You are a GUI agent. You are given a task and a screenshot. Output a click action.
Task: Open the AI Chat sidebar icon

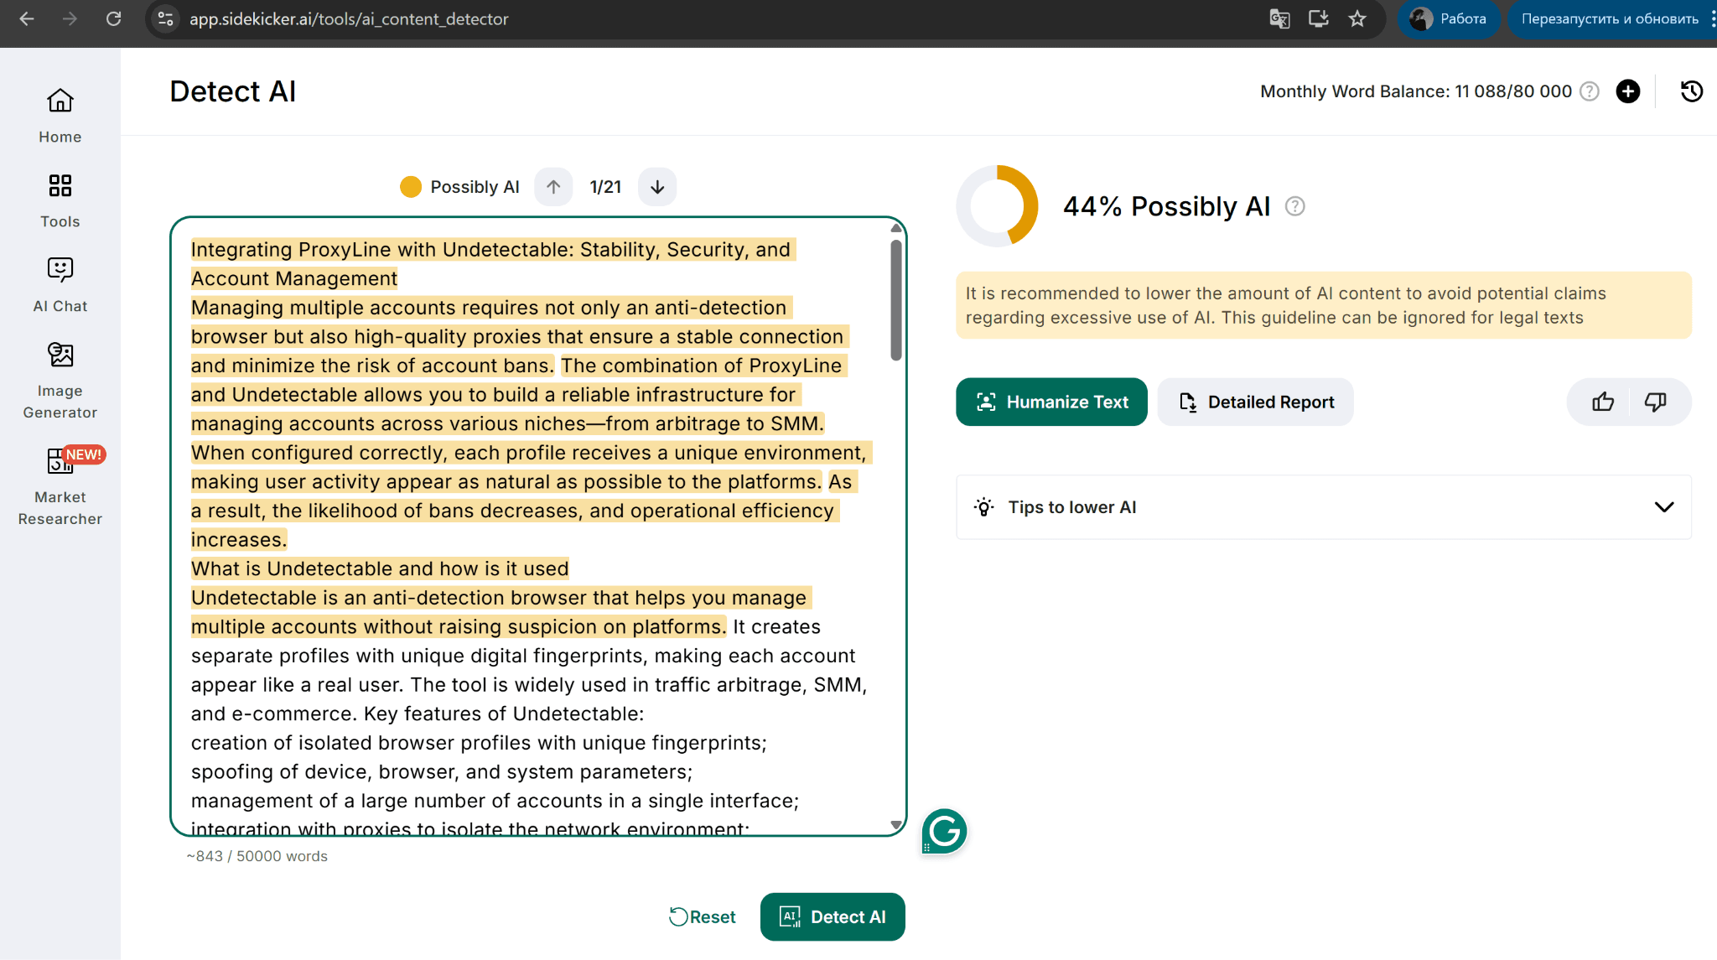point(60,269)
